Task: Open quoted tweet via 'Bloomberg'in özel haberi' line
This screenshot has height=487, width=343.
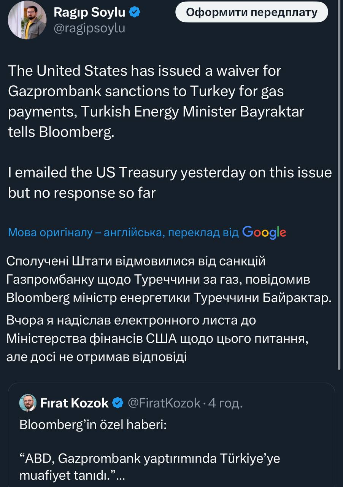Action: click(x=93, y=424)
